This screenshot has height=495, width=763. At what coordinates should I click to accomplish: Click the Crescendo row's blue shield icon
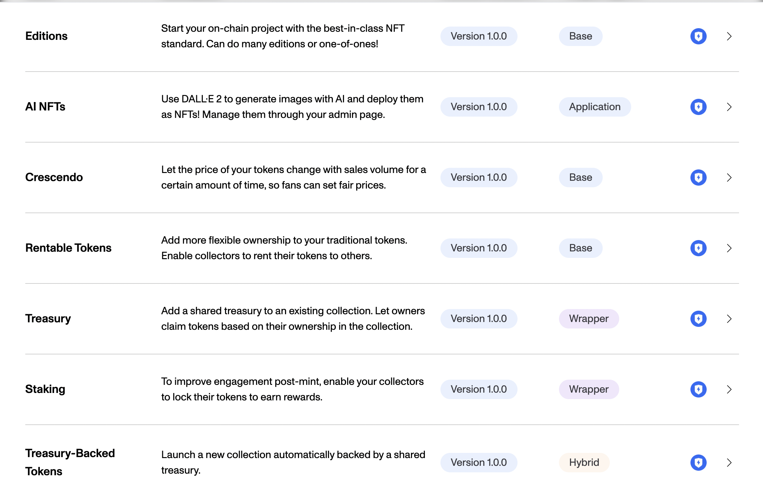coord(698,178)
